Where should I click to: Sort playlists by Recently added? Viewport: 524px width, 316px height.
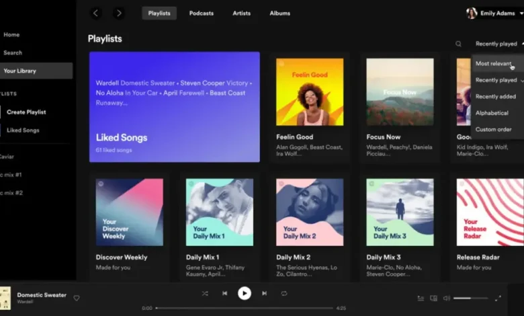tap(498, 96)
